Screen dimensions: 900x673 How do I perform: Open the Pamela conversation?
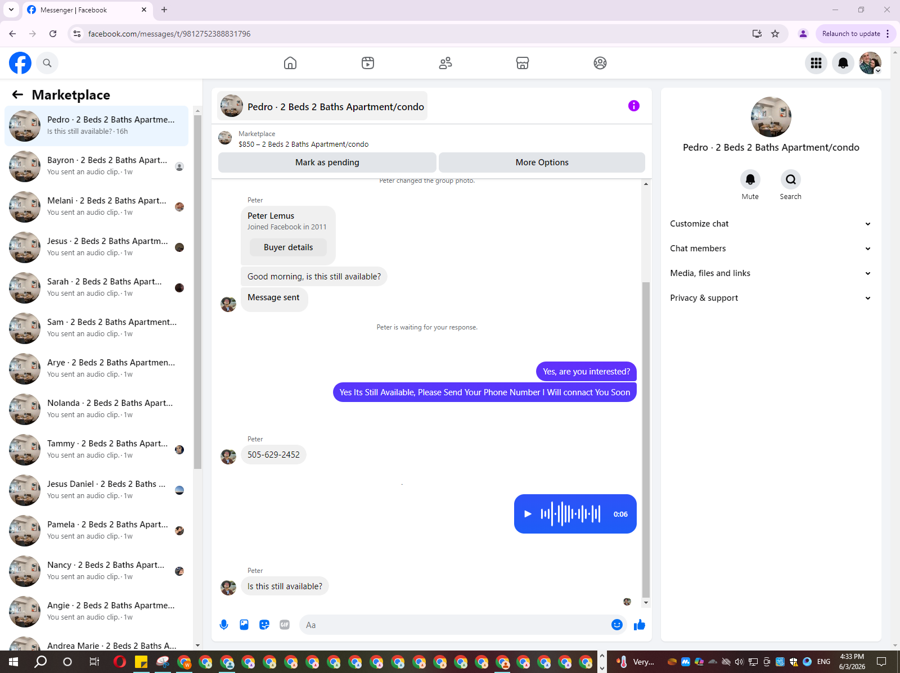pos(97,531)
